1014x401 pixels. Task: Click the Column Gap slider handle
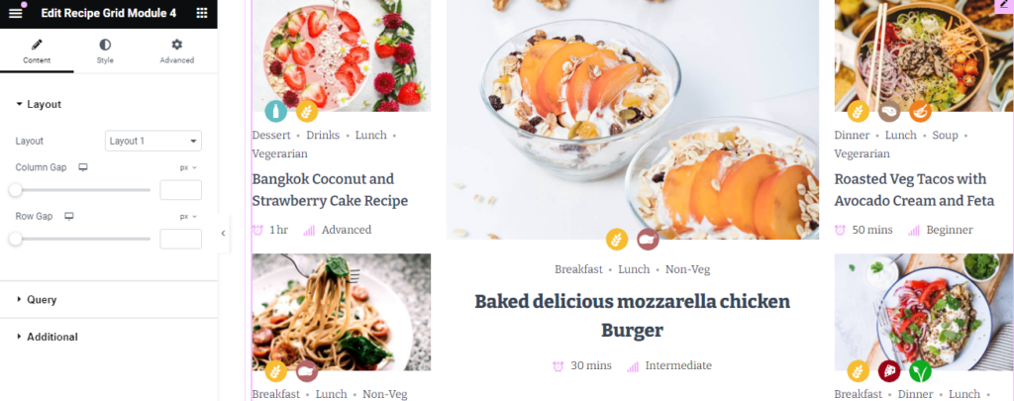point(16,190)
